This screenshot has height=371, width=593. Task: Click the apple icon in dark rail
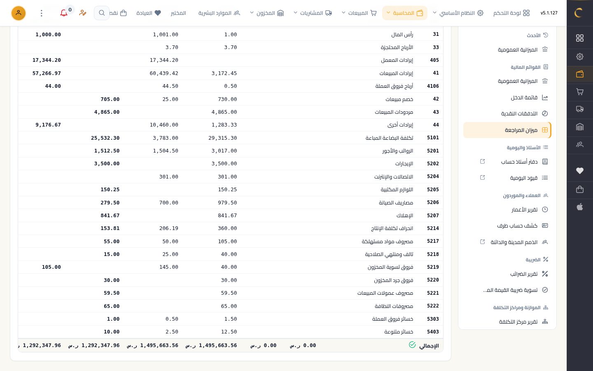coord(580,207)
